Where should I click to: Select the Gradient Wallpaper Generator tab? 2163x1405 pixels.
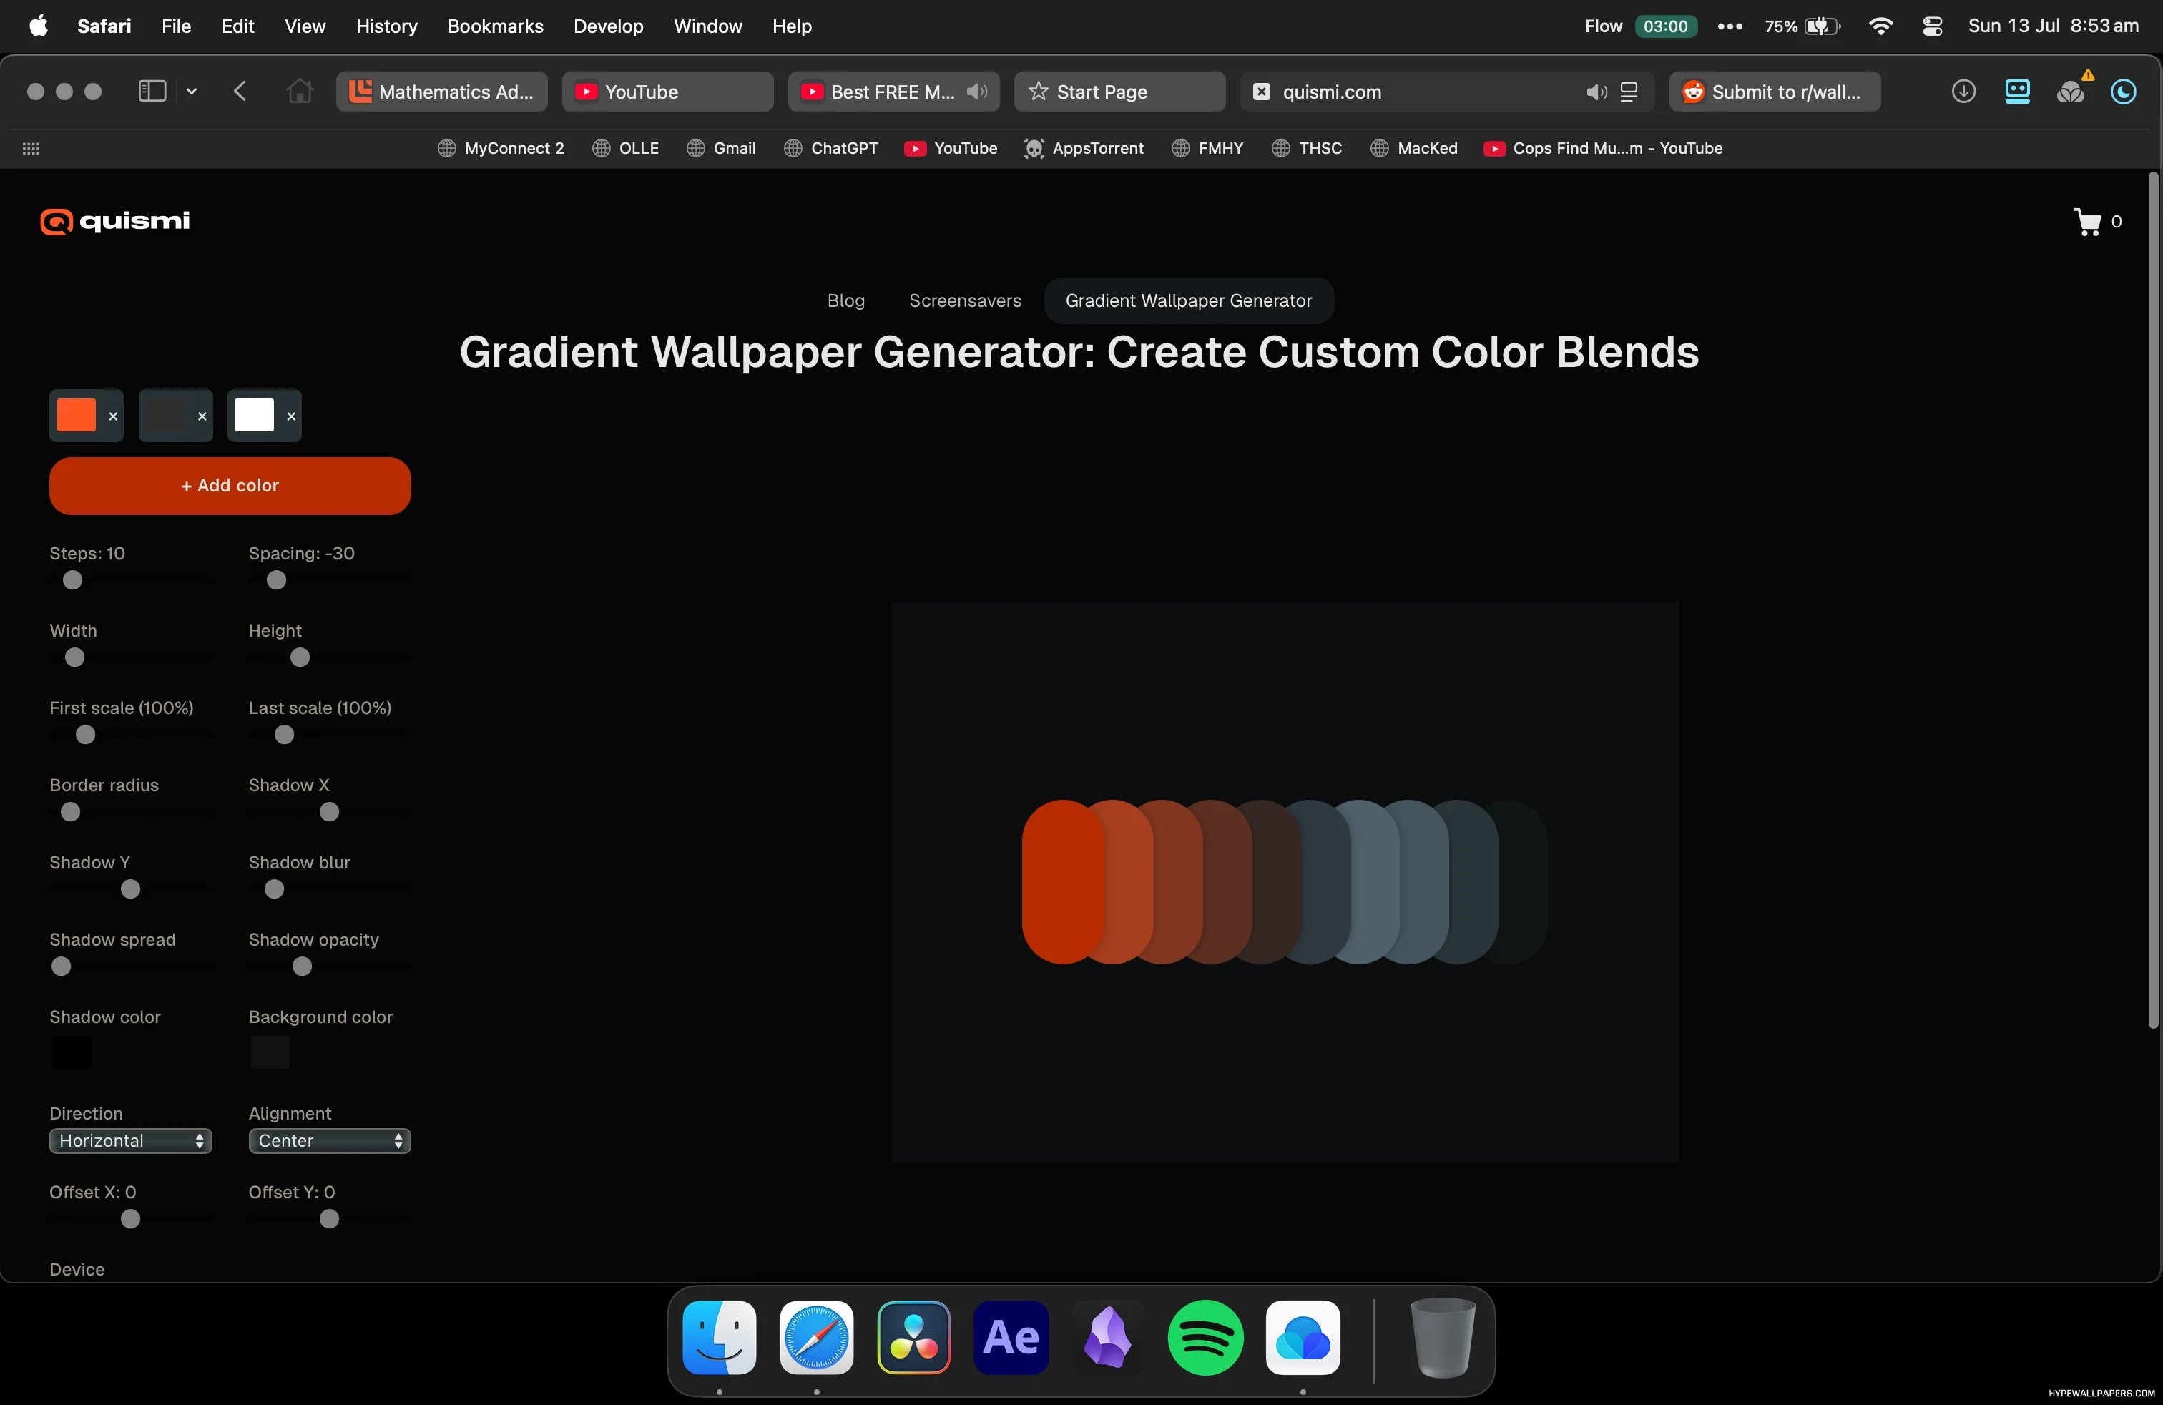[1188, 300]
